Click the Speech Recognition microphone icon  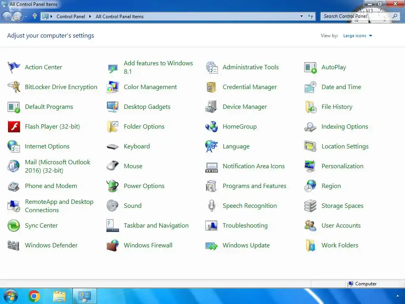(212, 206)
